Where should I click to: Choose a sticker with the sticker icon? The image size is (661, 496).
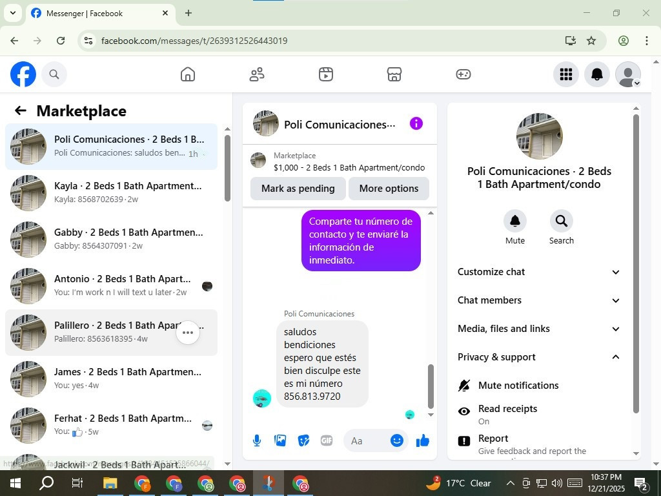tap(303, 440)
